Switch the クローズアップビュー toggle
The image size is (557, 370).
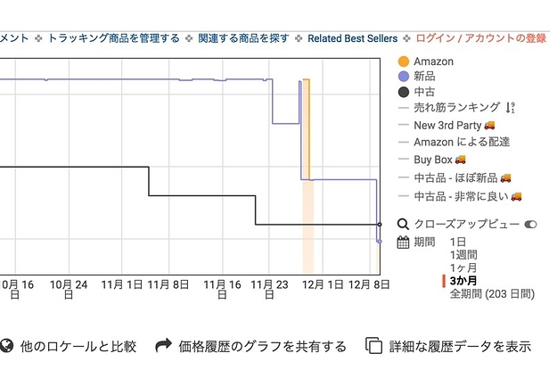[x=531, y=225]
